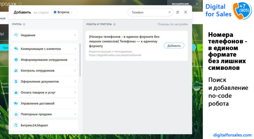Click the Информирование сотрудников info icon
Viewport: 254px width, 139px height.
pyautogui.click(x=16, y=59)
